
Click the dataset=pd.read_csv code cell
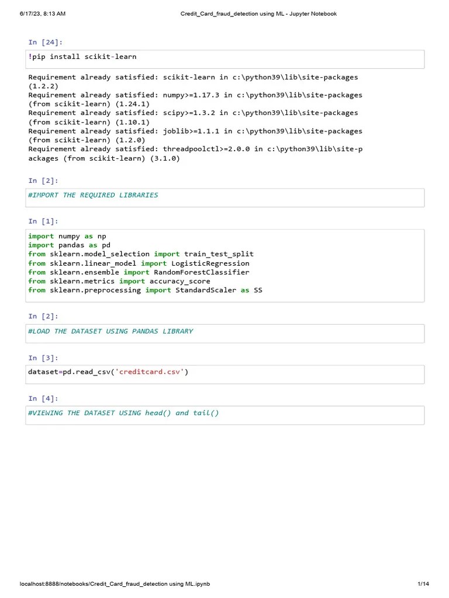click(225, 374)
